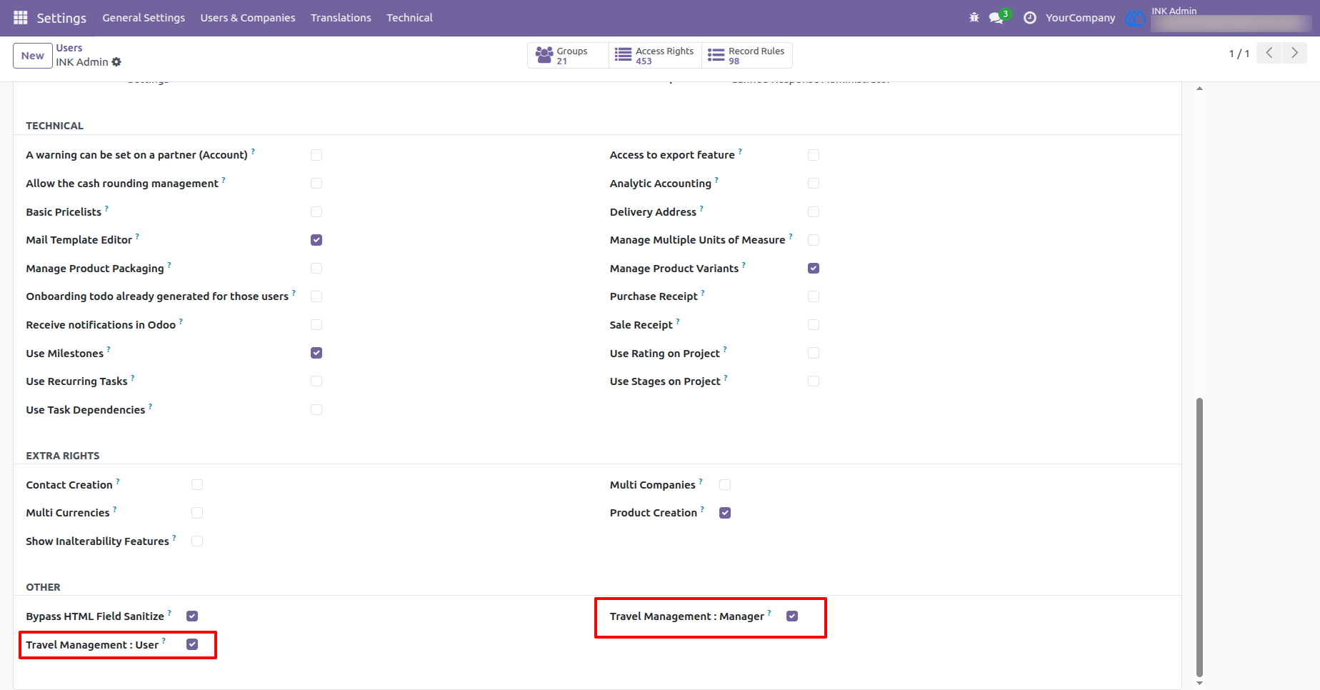Open the Technical menu
Image resolution: width=1320 pixels, height=690 pixels.
click(409, 18)
